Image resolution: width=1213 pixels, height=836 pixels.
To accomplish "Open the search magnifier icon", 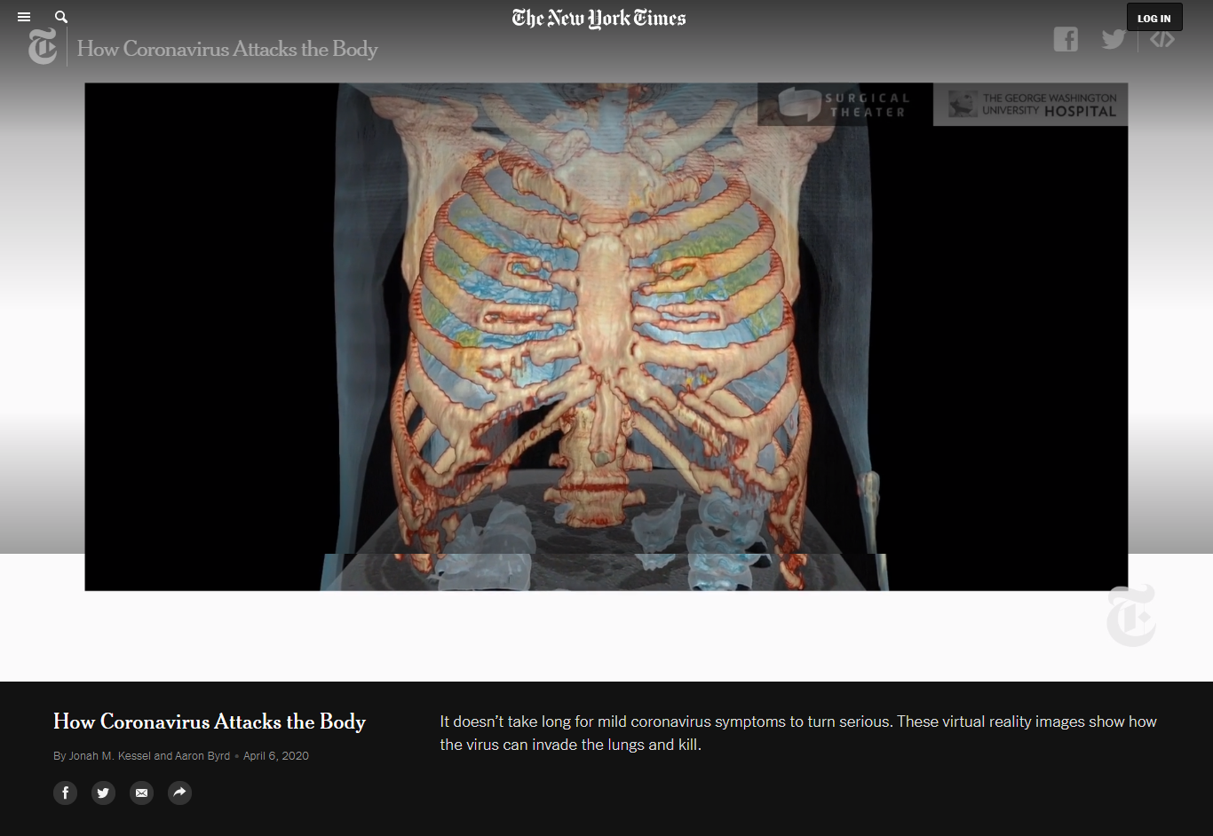I will point(61,17).
